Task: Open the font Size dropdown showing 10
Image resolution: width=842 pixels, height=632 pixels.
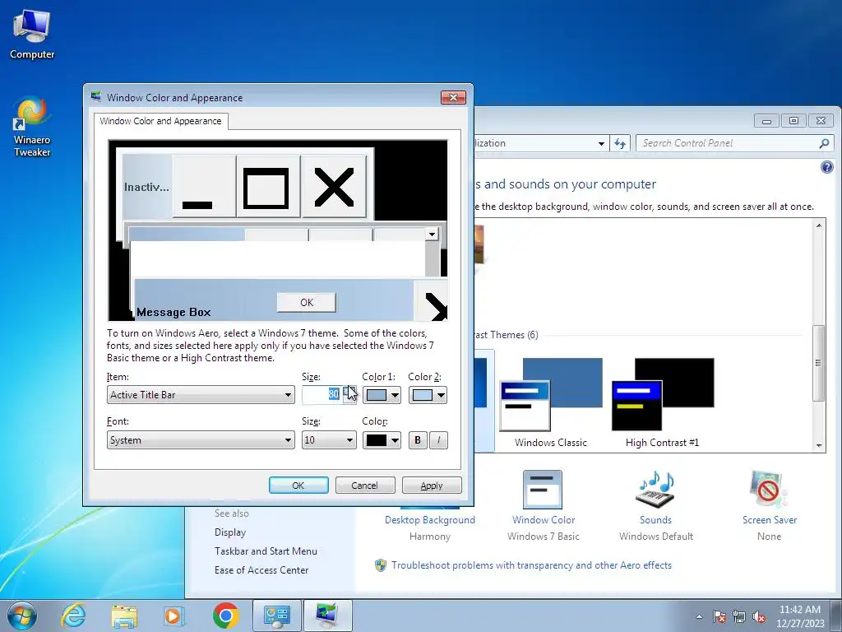Action: pyautogui.click(x=329, y=440)
